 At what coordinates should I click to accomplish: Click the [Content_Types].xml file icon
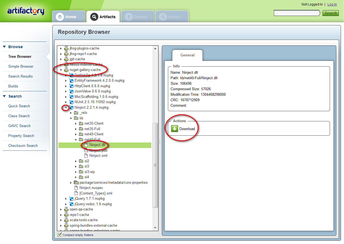[77, 193]
